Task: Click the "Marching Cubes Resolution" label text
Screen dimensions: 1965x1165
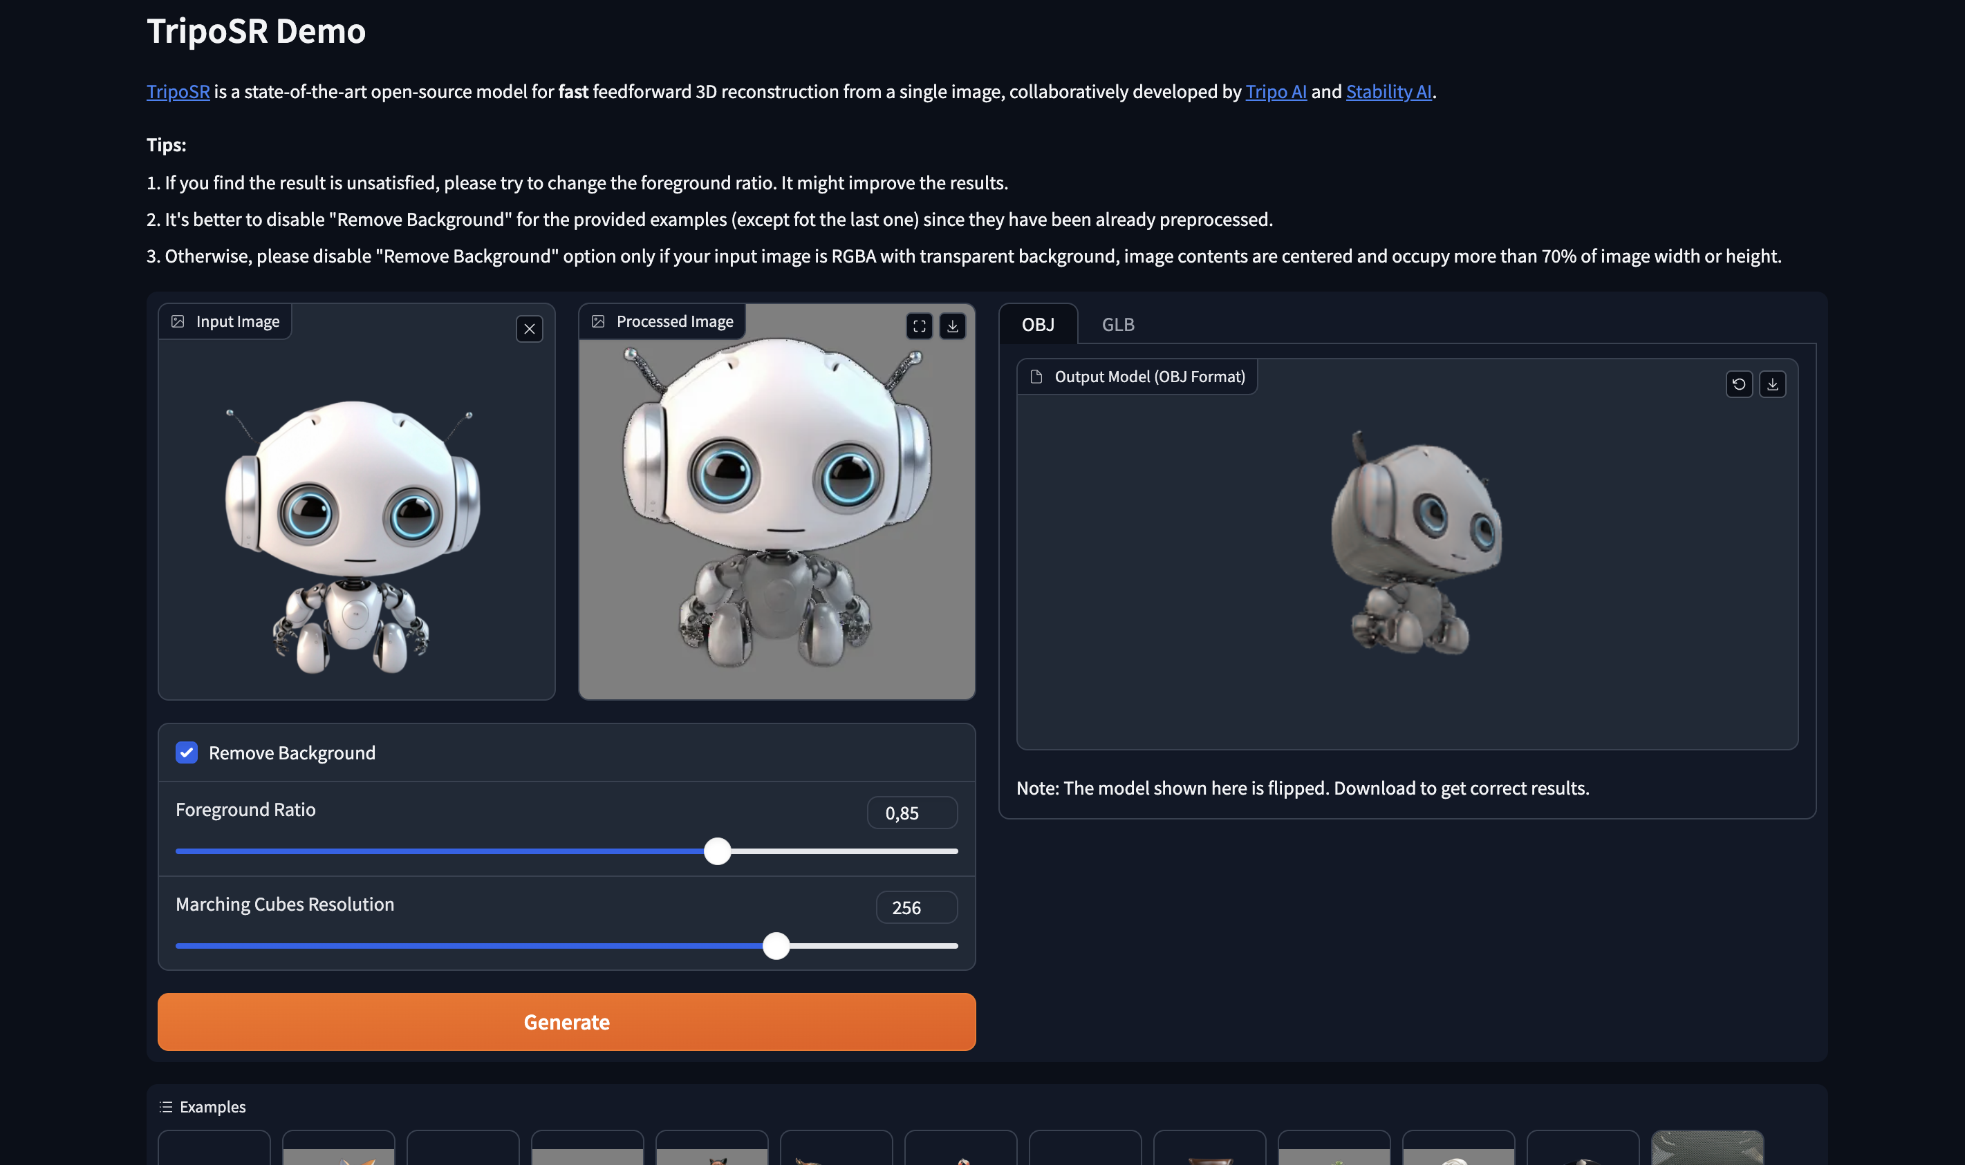Action: point(285,904)
